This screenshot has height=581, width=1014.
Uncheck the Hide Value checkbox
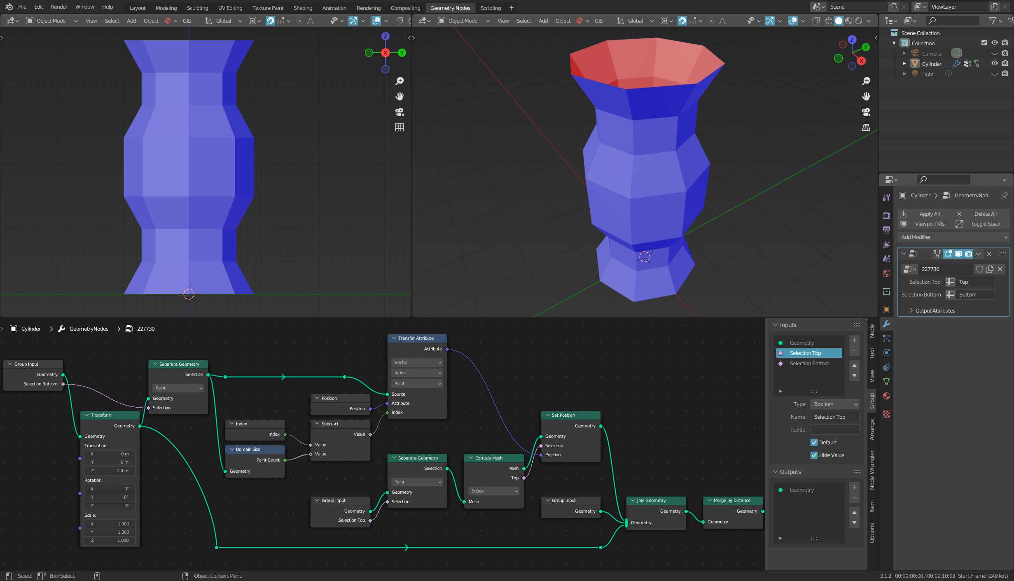(x=814, y=455)
